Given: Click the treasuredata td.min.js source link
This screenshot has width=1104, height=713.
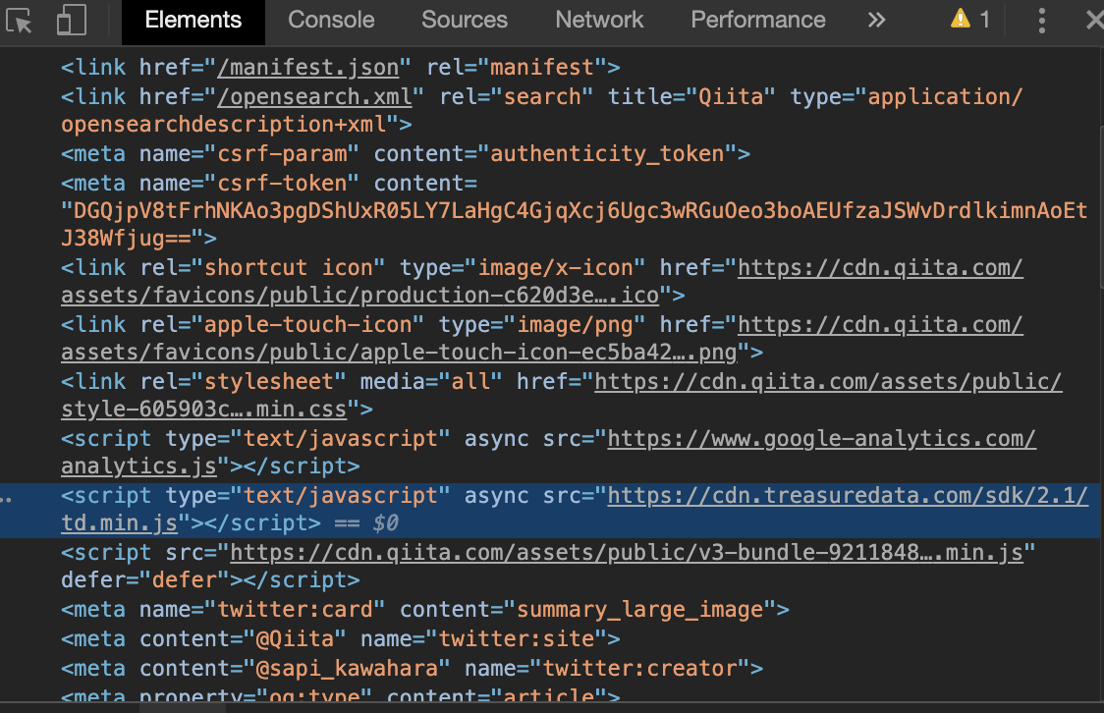Looking at the screenshot, I should pyautogui.click(x=848, y=496).
